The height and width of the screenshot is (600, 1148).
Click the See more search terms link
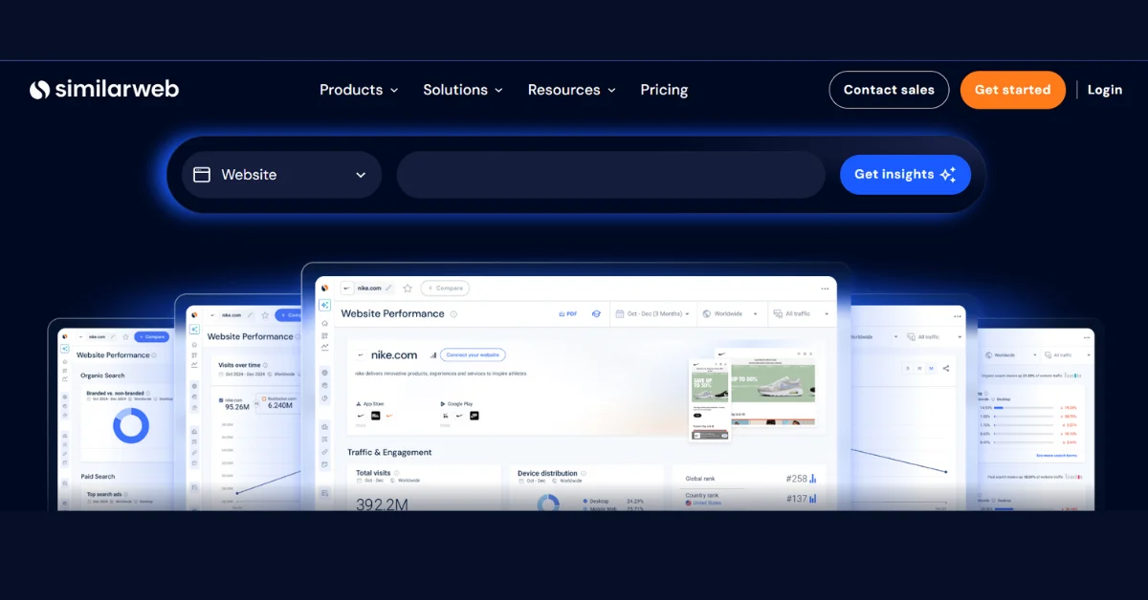pyautogui.click(x=1056, y=456)
